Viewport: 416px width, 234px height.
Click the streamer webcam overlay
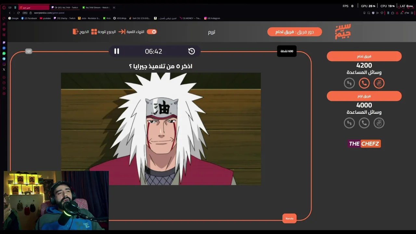pyautogui.click(x=56, y=200)
